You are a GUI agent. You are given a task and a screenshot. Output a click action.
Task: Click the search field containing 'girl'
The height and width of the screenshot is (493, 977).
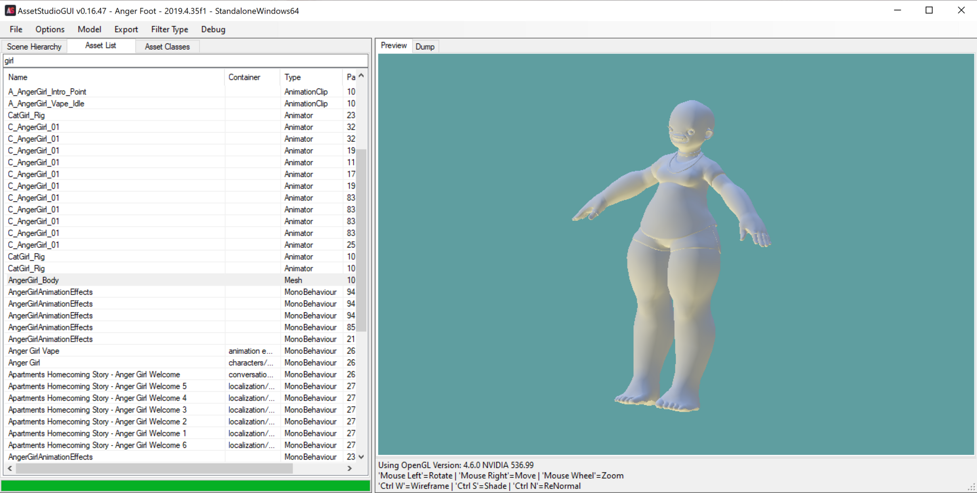186,60
